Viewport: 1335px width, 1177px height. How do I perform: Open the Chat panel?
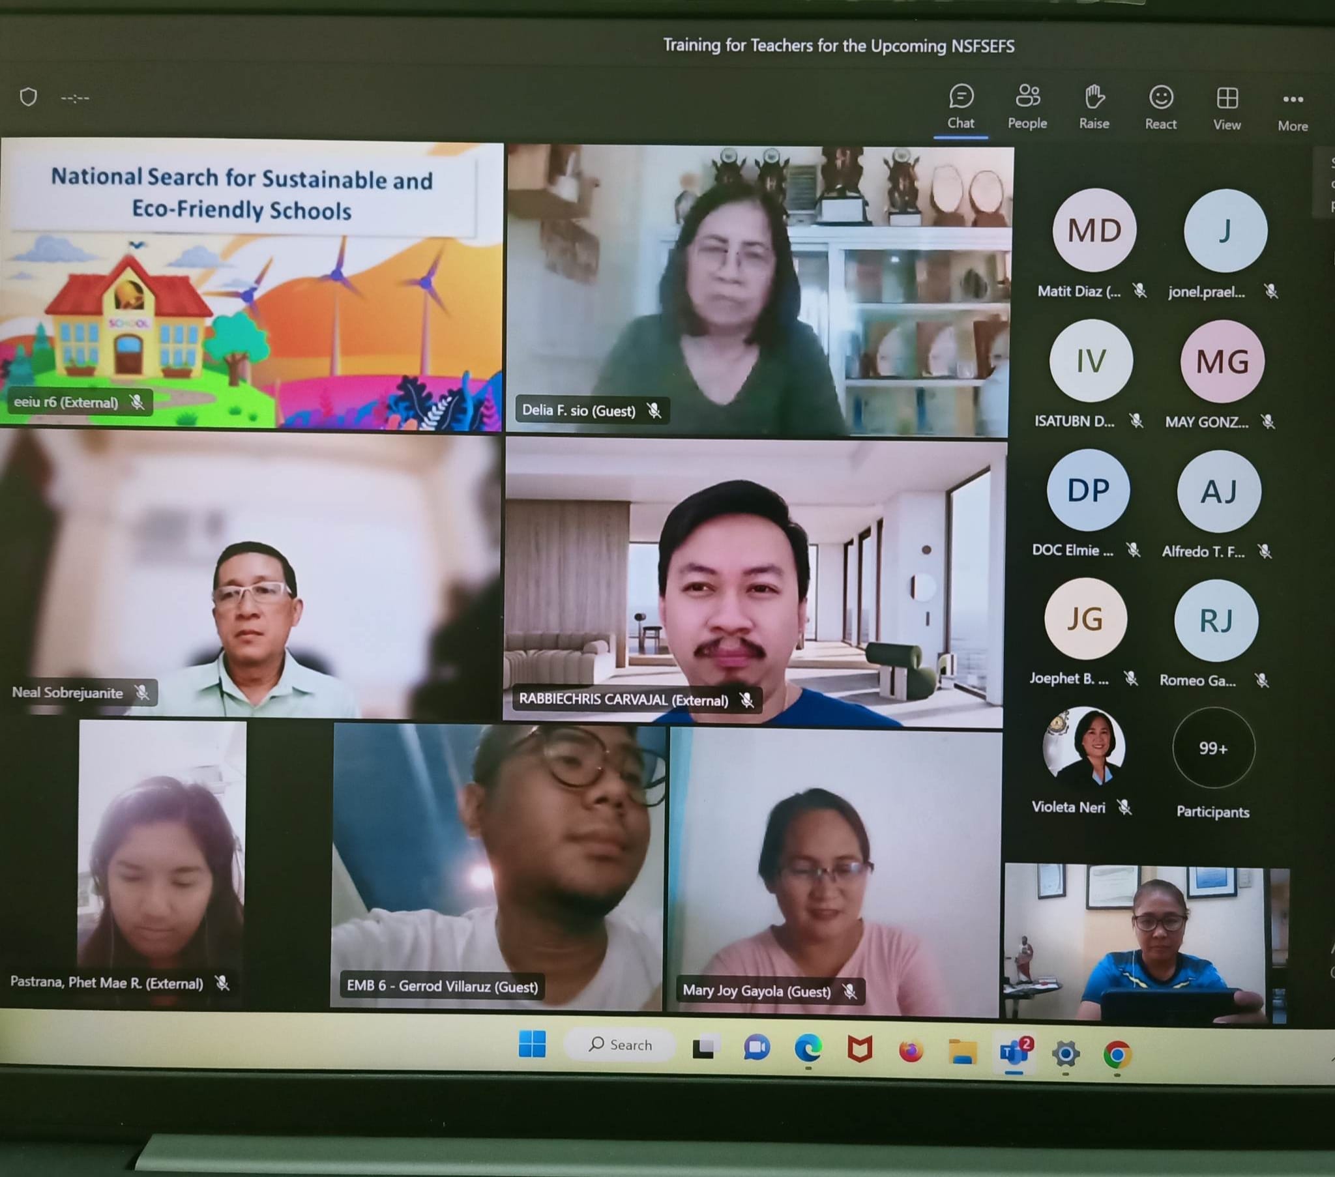tap(961, 106)
